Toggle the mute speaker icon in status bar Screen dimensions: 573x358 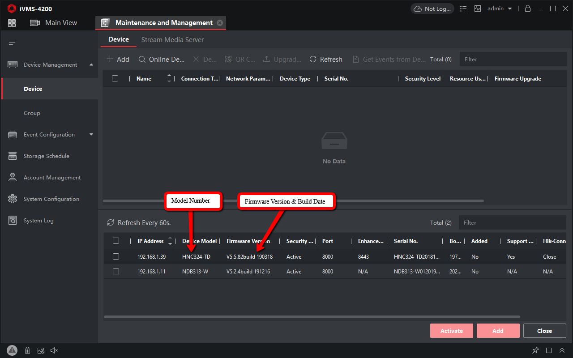pos(54,350)
